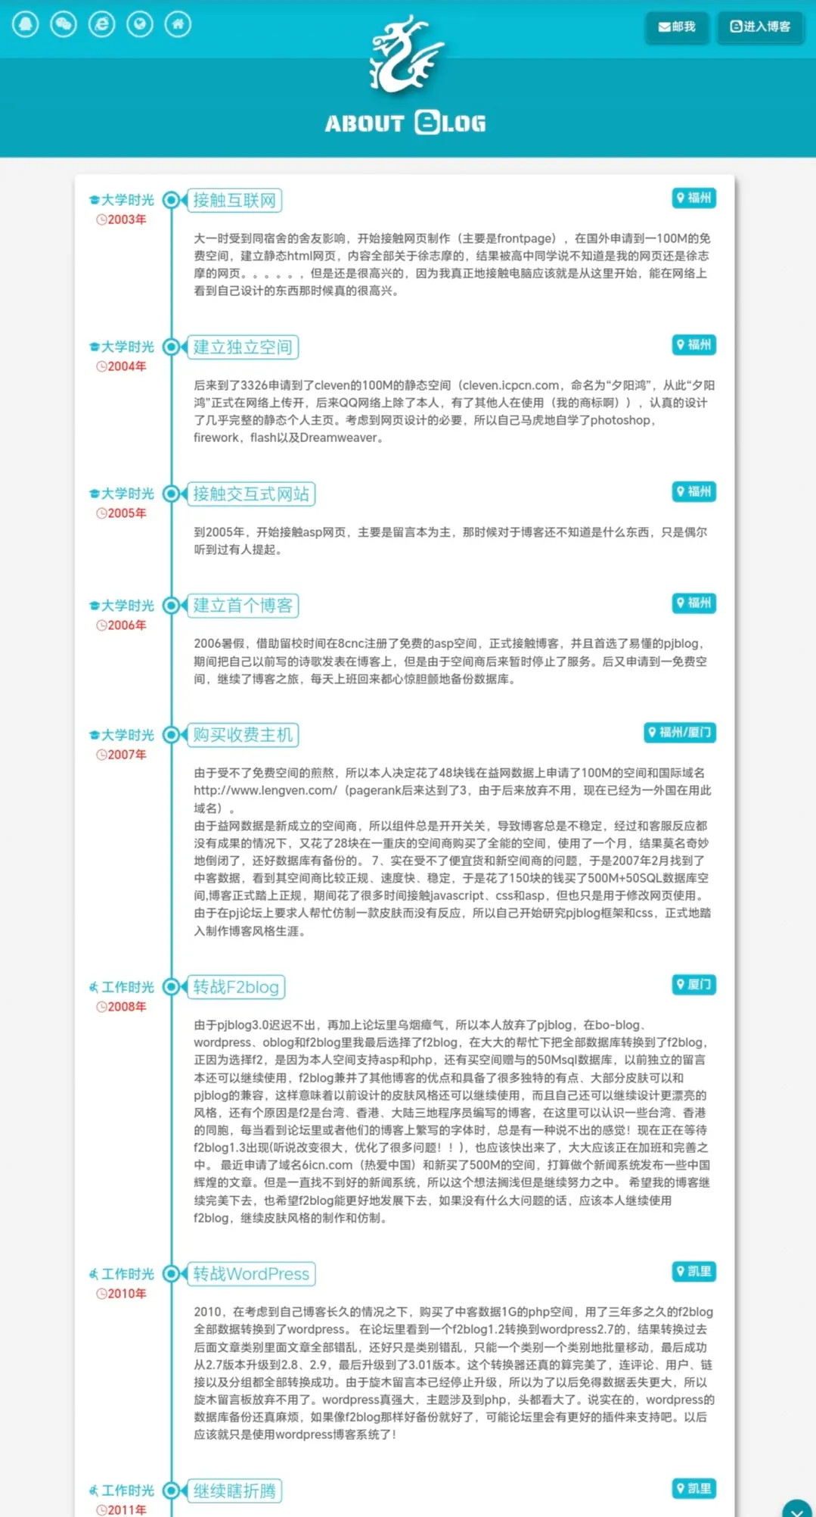This screenshot has height=1517, width=816.
Task: Click 大学时光 label above 2007年
Action: coord(122,735)
